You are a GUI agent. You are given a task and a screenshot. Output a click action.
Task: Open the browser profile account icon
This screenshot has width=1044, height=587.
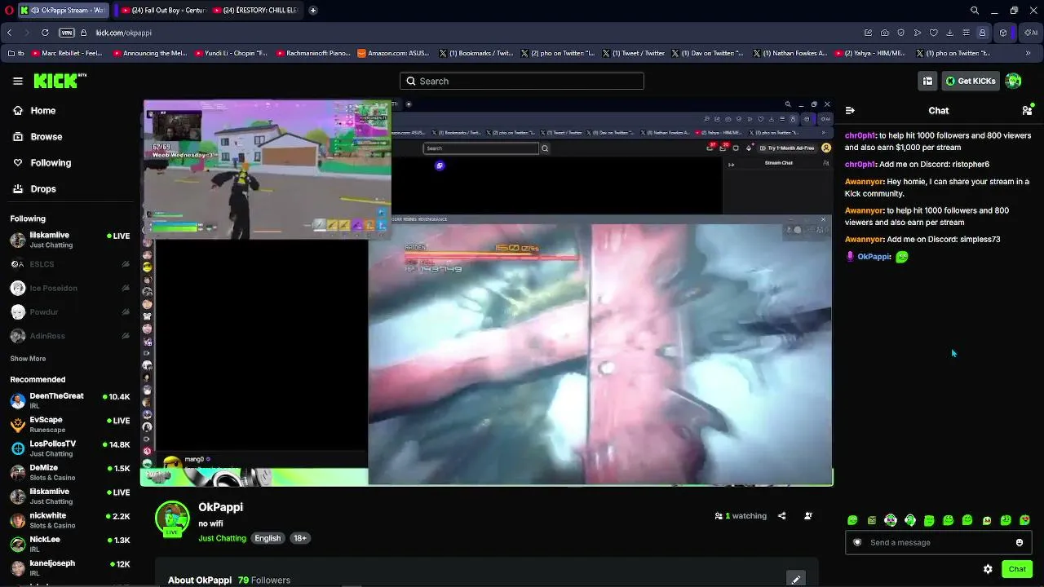(983, 33)
